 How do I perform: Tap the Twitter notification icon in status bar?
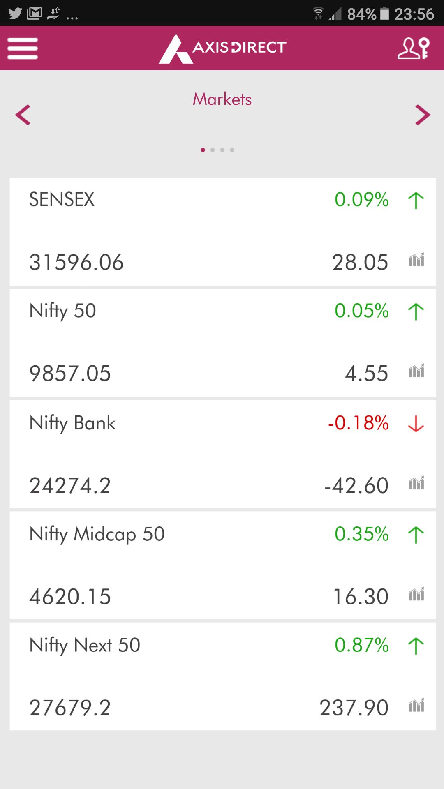click(15, 14)
